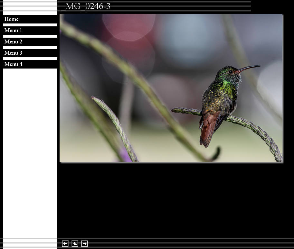Screen dimensions: 294x249
Task: Click the hummingbird's long beak
Action: pos(250,68)
